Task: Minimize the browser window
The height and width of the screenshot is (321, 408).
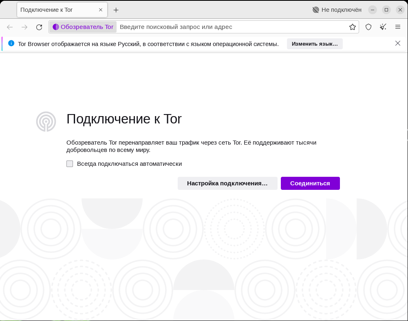Action: 373,10
